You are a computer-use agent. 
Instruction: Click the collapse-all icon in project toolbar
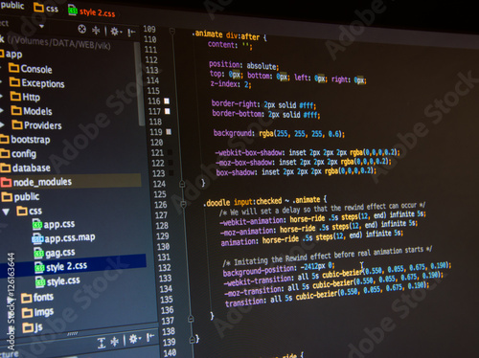click(x=96, y=31)
